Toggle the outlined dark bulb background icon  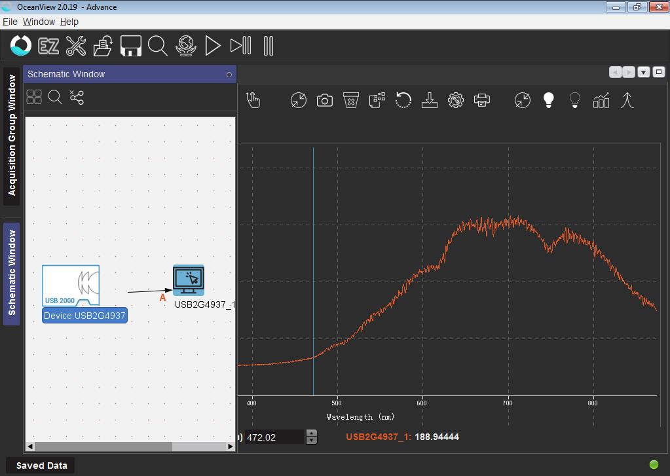tap(575, 100)
